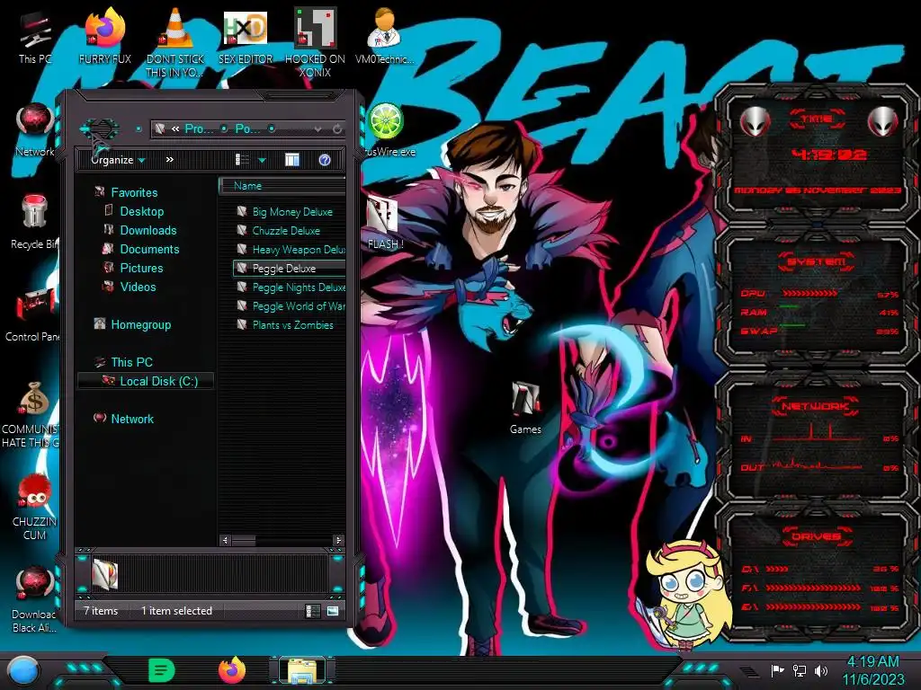The image size is (921, 690).
Task: Open the network tray icon
Action: 800,670
